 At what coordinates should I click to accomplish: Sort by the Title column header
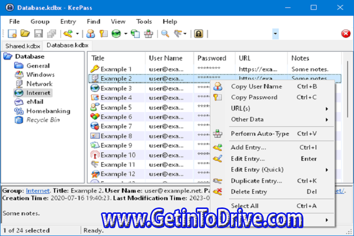(x=117, y=58)
